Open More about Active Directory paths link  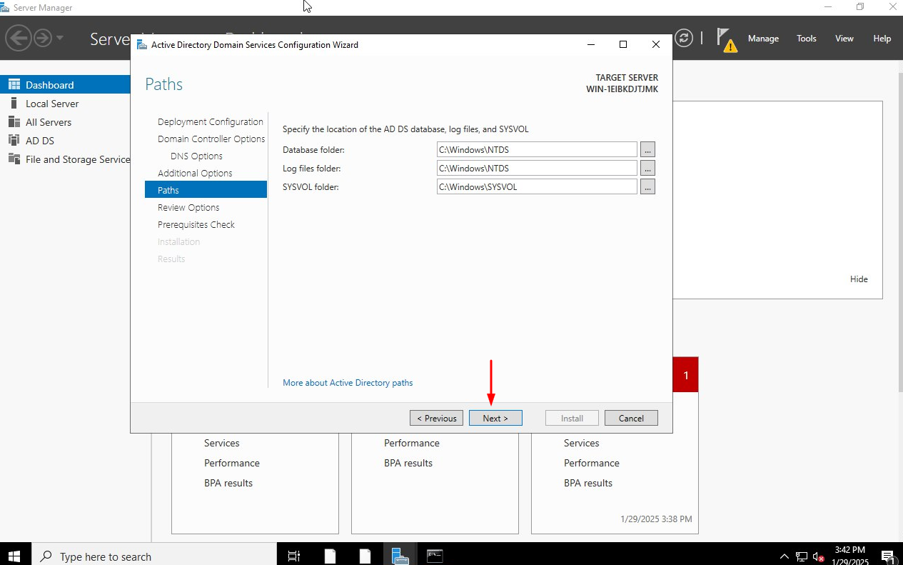348,383
